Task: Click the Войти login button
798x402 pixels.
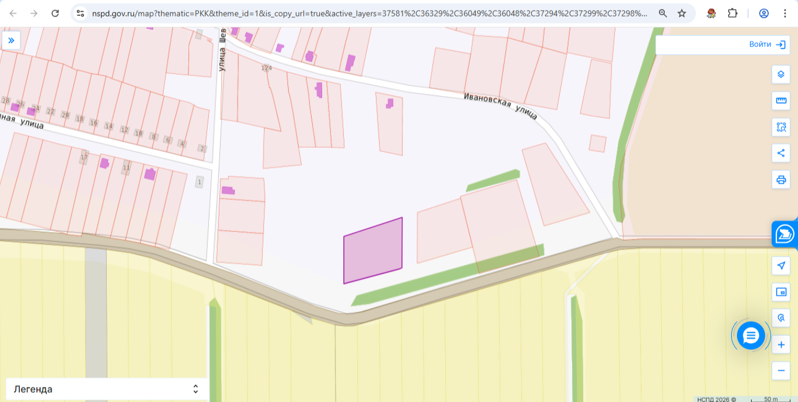Action: point(767,45)
